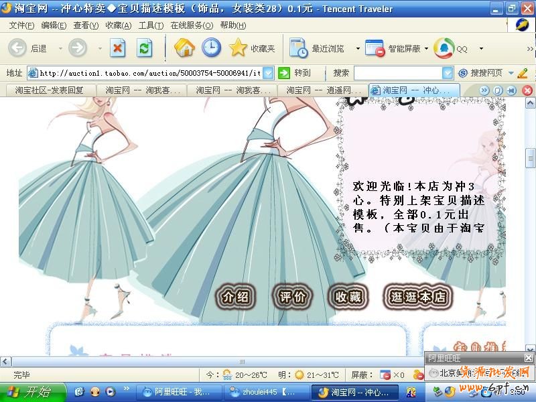
Task: Click the green Go arrow (转到)
Action: click(284, 73)
